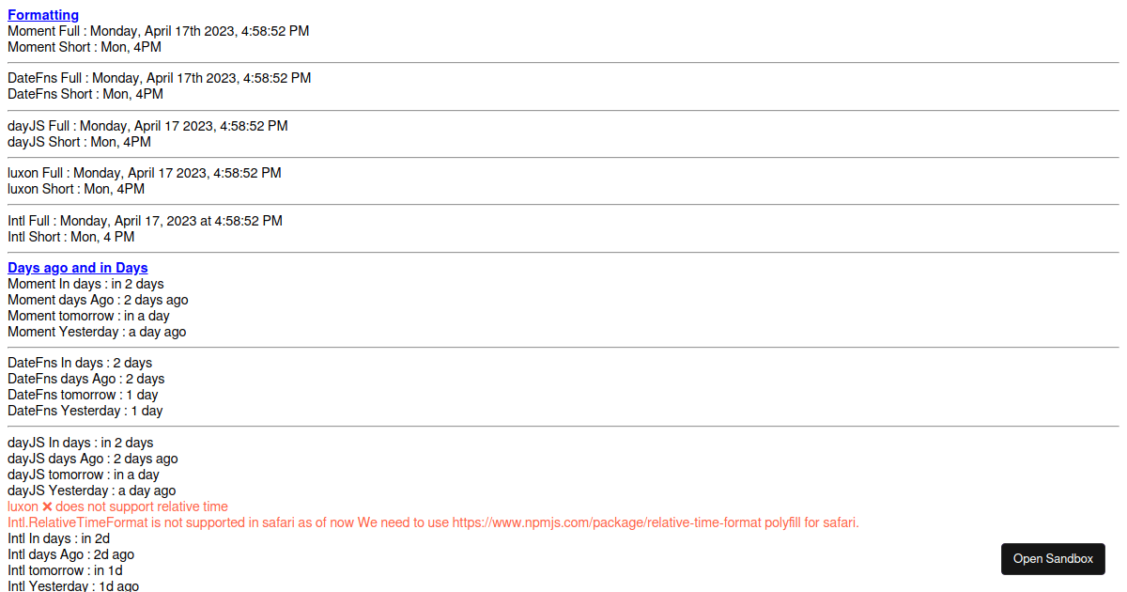This screenshot has width=1127, height=592.
Task: Click the Intl Full timestamp line
Action: (145, 220)
